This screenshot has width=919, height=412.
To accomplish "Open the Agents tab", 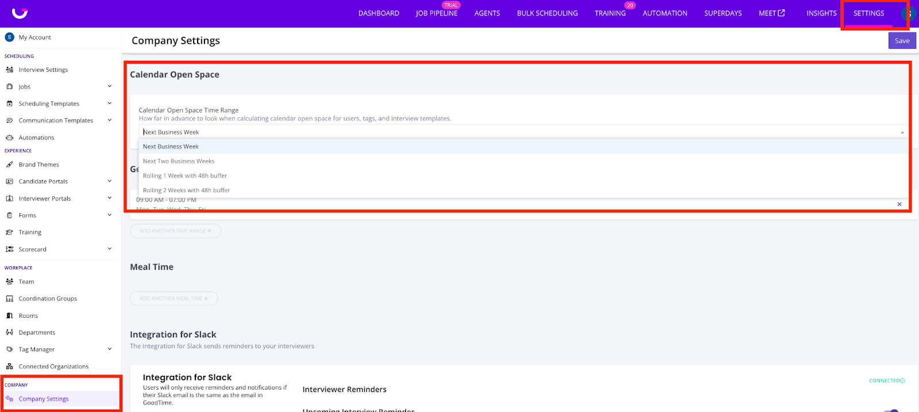I will (x=487, y=13).
